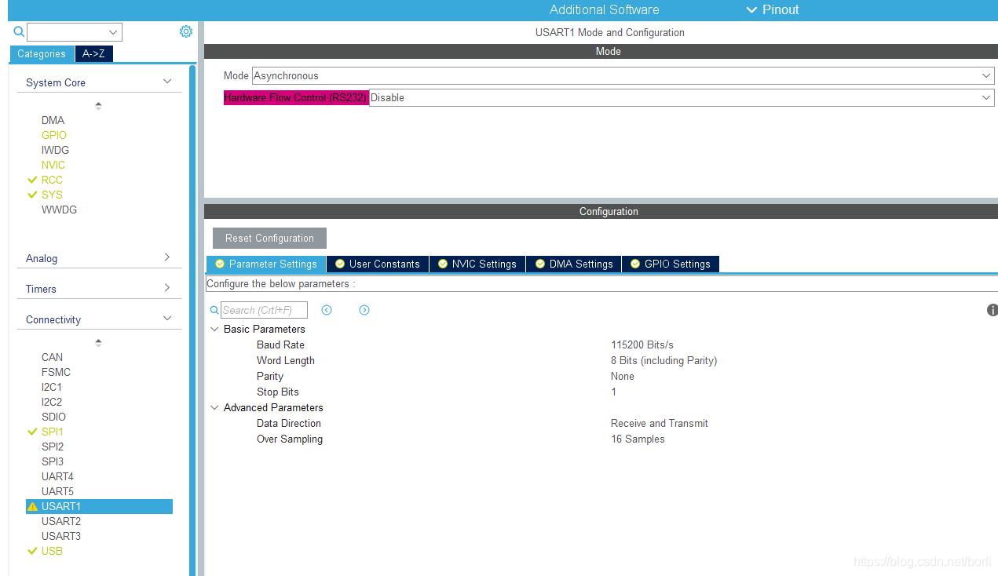
Task: Click the check mark beside USB
Action: pyautogui.click(x=32, y=551)
